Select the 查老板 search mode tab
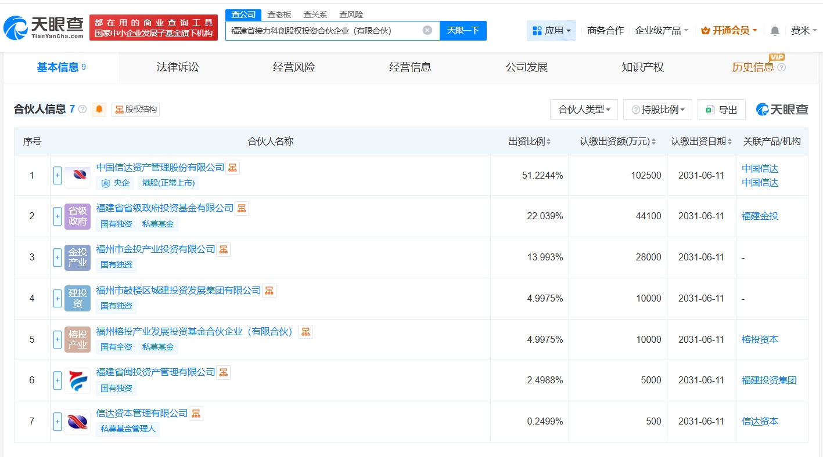Viewport: 823px width, 457px height. click(x=279, y=14)
